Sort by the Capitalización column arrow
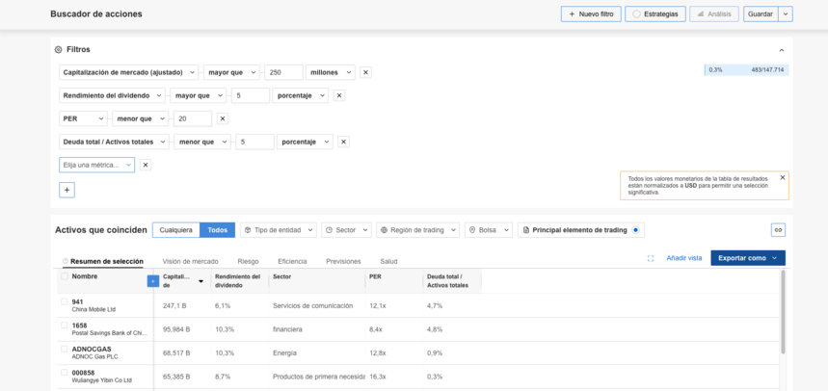 [200, 281]
